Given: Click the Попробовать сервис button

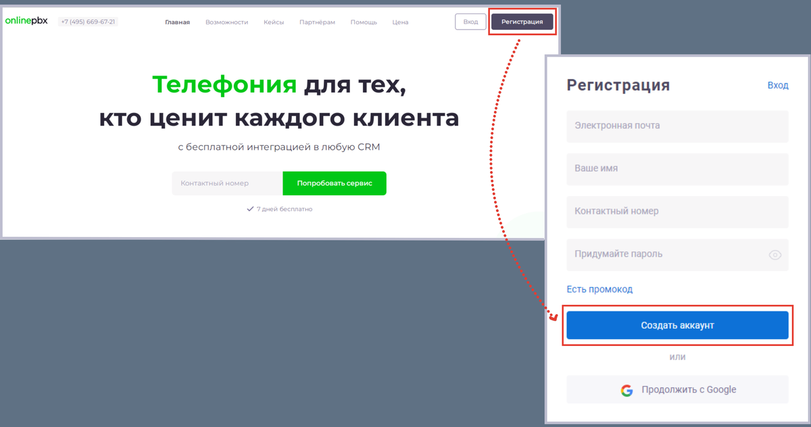Looking at the screenshot, I should [335, 183].
